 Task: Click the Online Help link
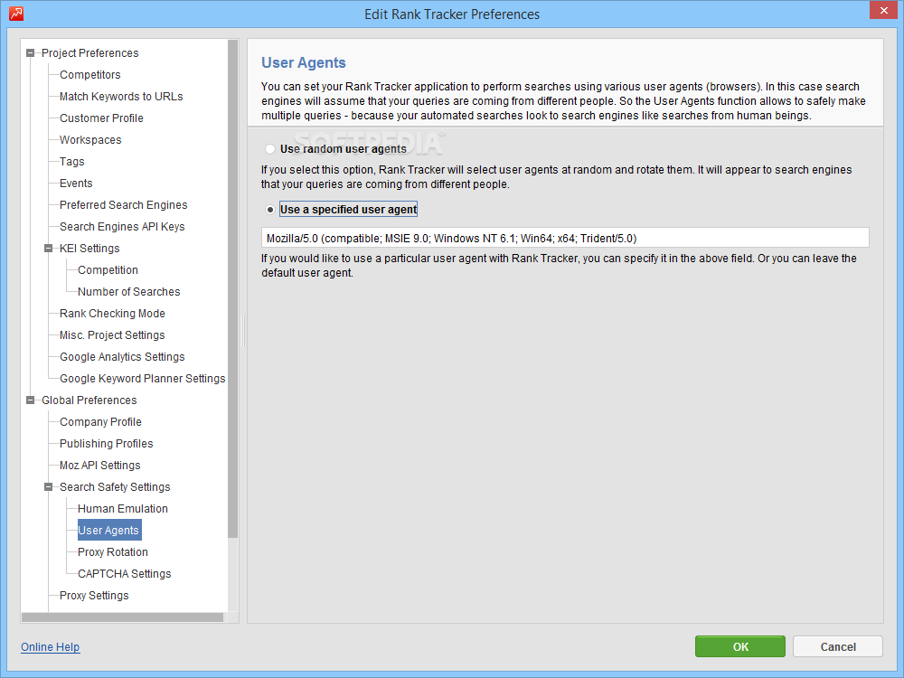[50, 647]
